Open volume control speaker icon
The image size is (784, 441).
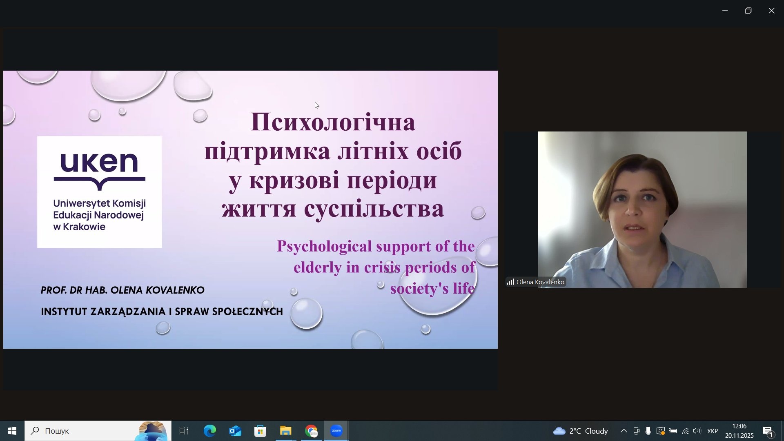coord(697,431)
